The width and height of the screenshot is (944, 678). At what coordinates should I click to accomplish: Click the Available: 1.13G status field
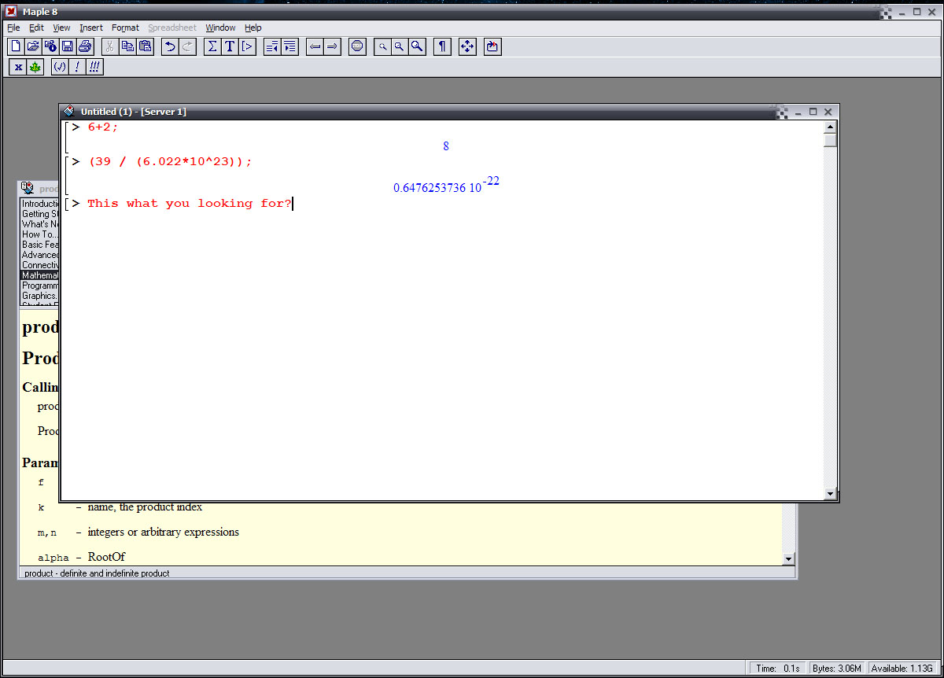tap(902, 668)
